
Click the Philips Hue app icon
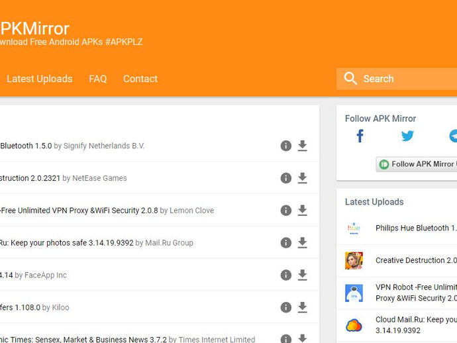(354, 228)
